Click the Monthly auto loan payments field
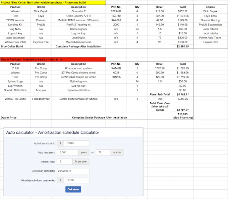This screenshot has height=199, width=228. pos(77,180)
